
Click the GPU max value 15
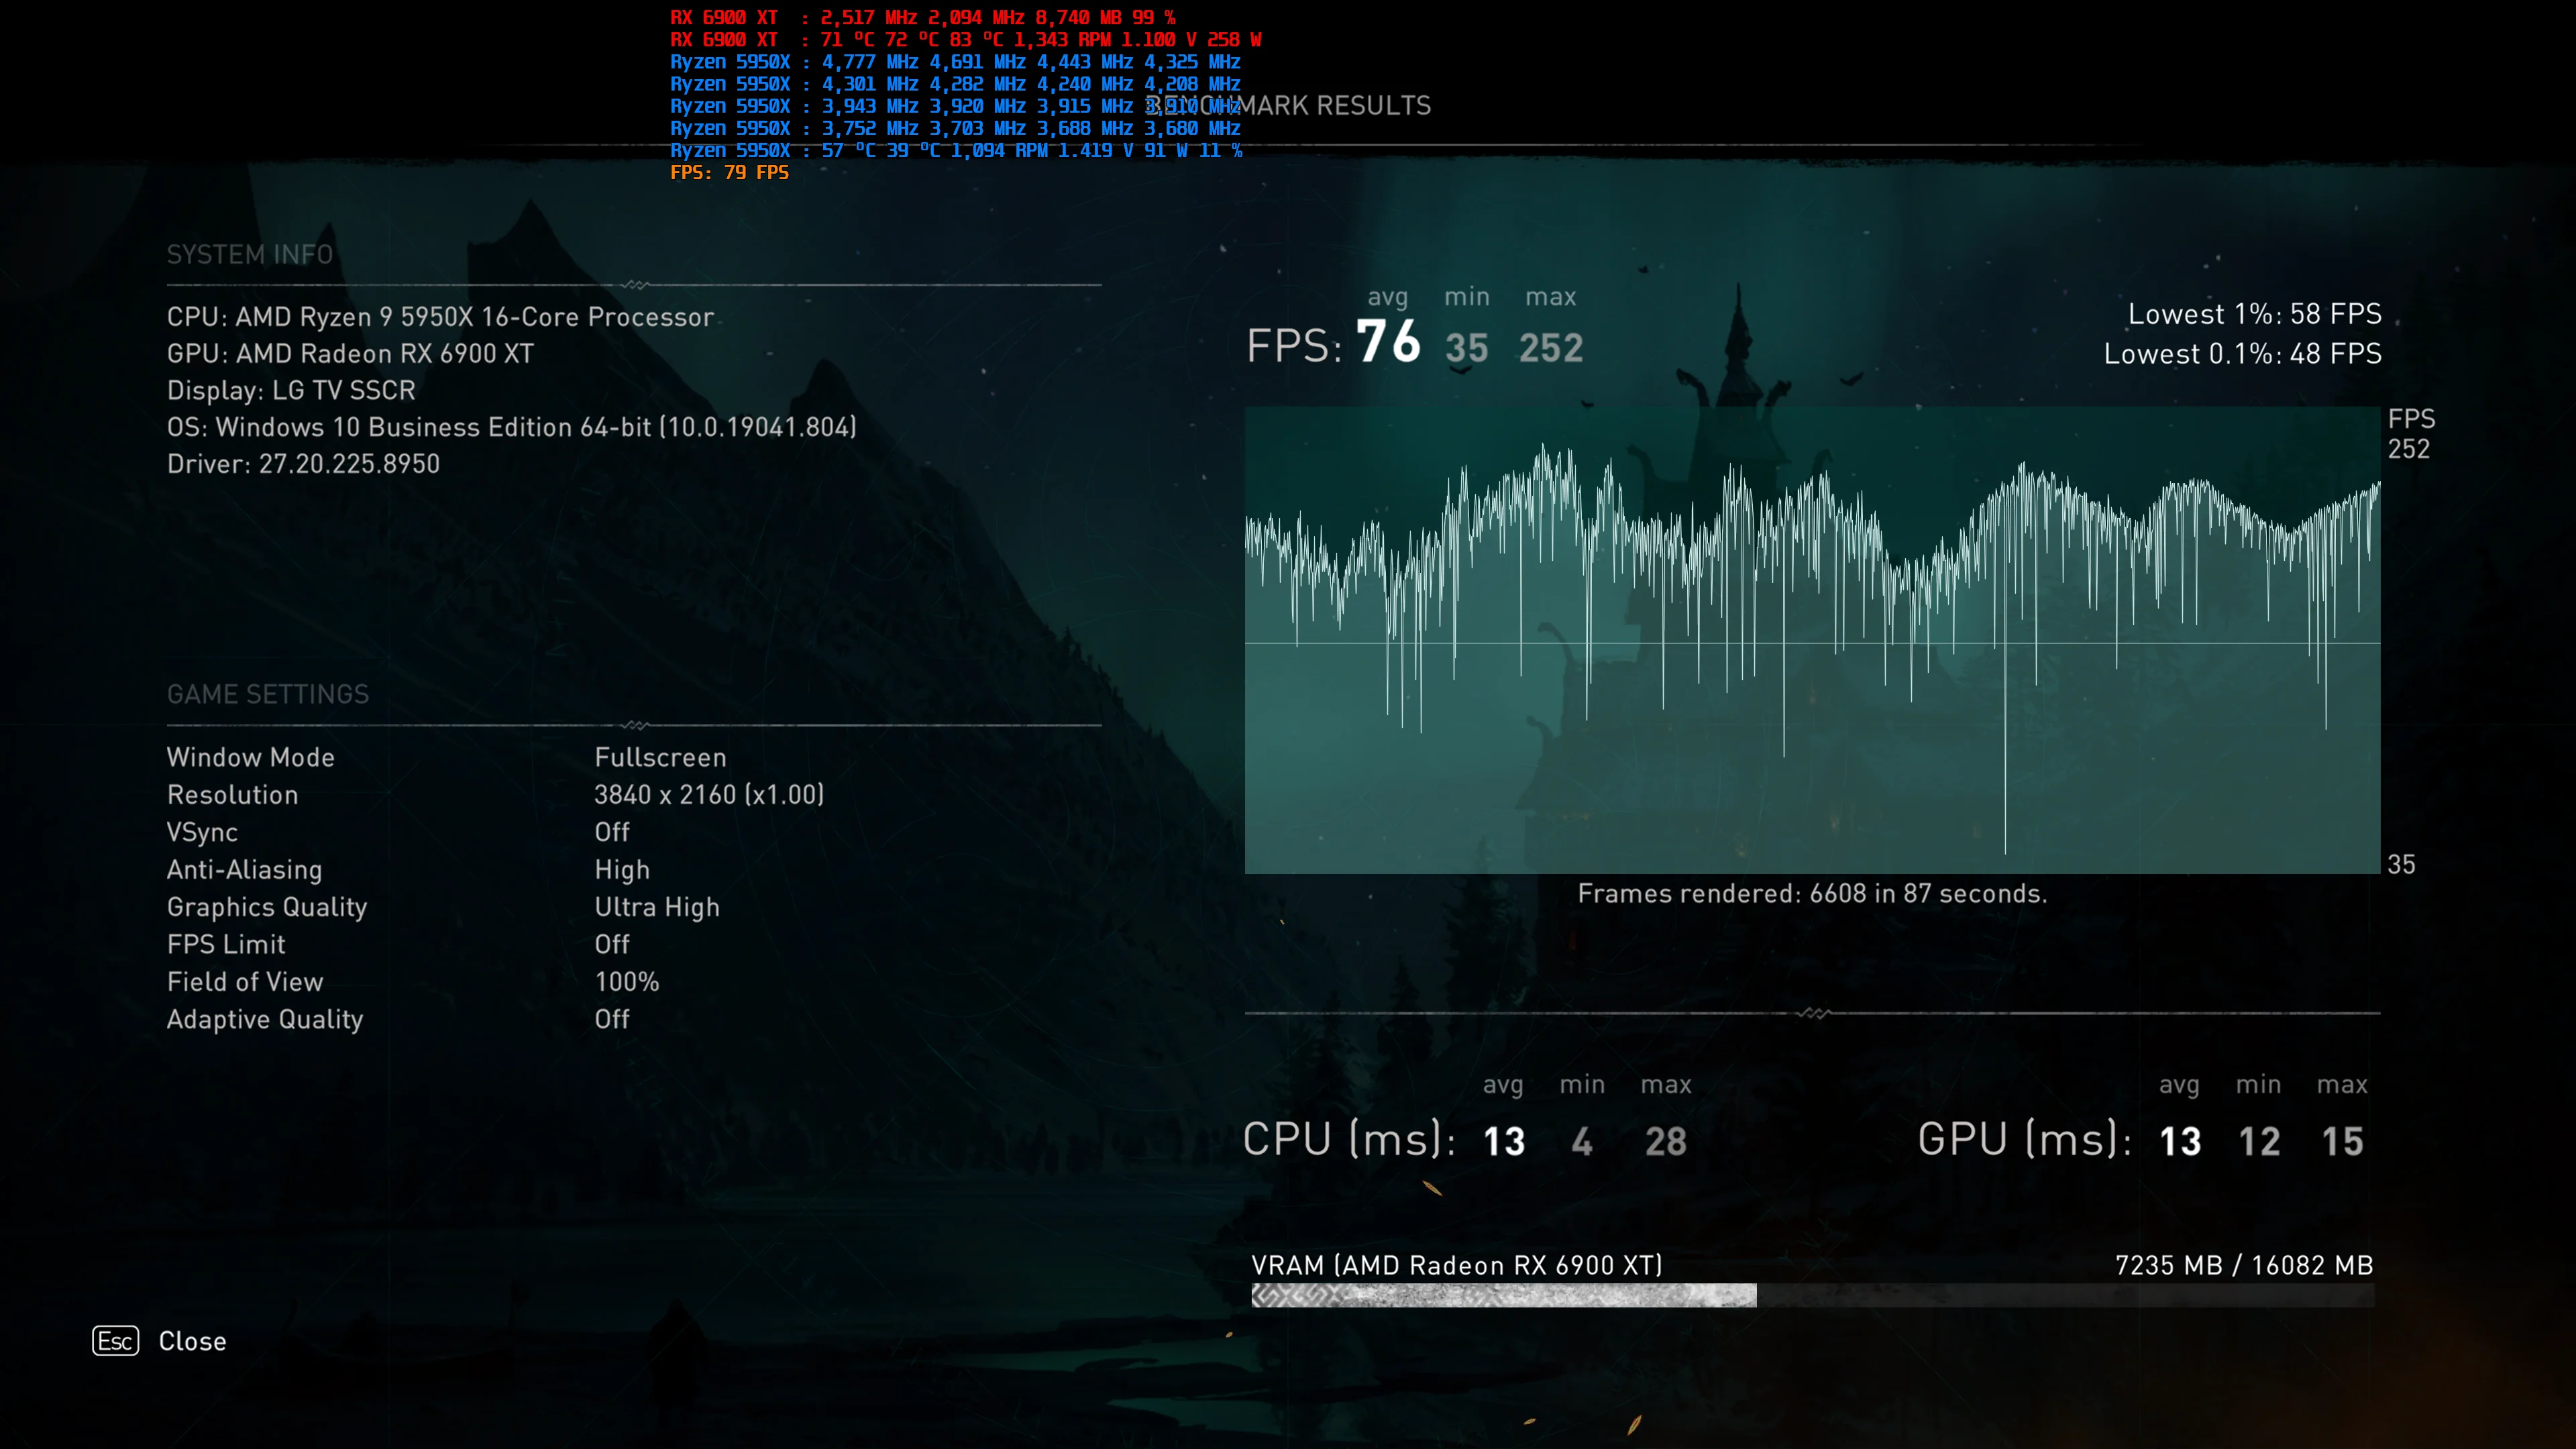(x=2343, y=1142)
